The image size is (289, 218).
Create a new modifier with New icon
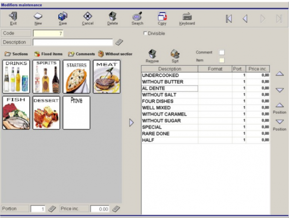(38, 18)
